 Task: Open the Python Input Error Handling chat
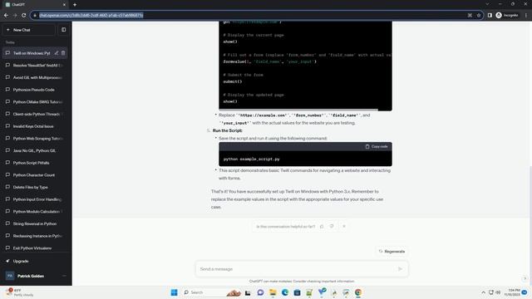point(35,199)
